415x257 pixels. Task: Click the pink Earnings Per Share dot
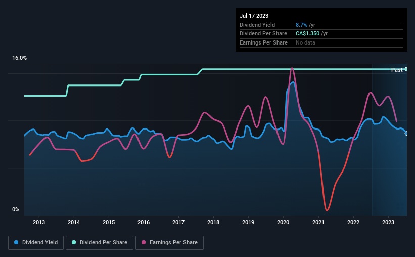point(144,242)
